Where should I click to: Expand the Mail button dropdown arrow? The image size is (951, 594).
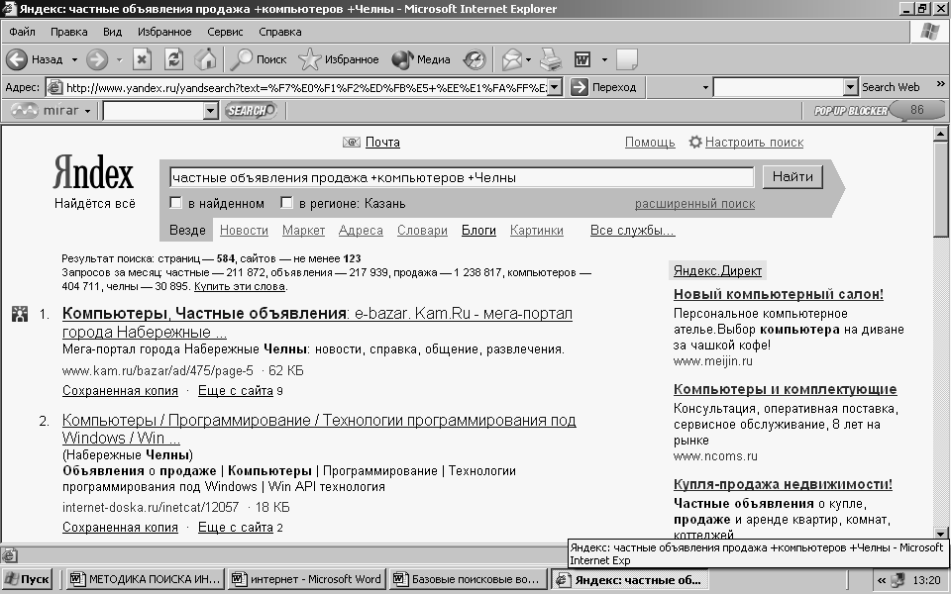pos(528,59)
